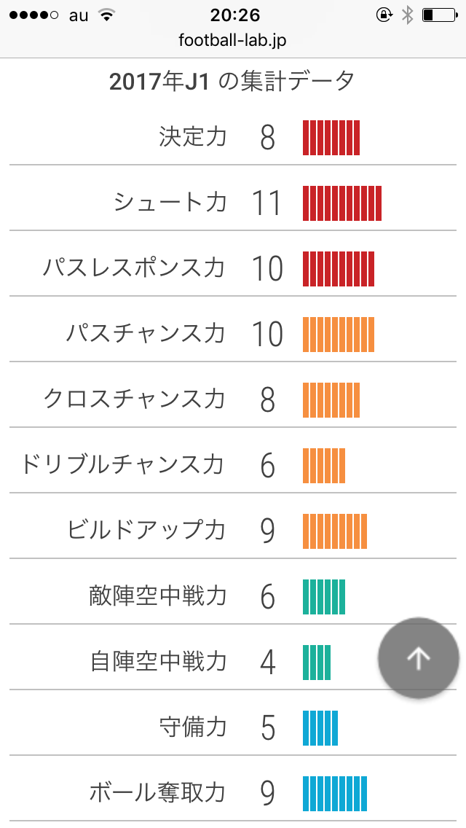Tap the ドリブルチャンス力 label

click(122, 464)
